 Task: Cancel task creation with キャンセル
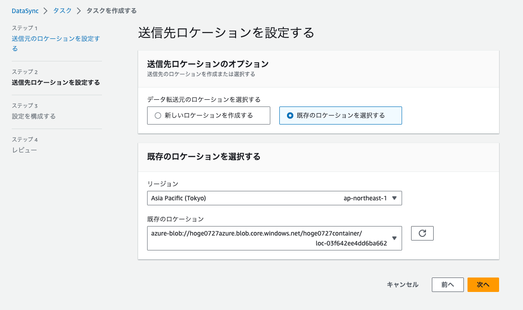(402, 284)
